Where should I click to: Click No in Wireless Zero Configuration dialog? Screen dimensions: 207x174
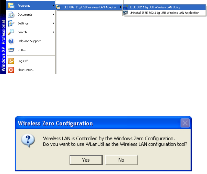click(121, 160)
